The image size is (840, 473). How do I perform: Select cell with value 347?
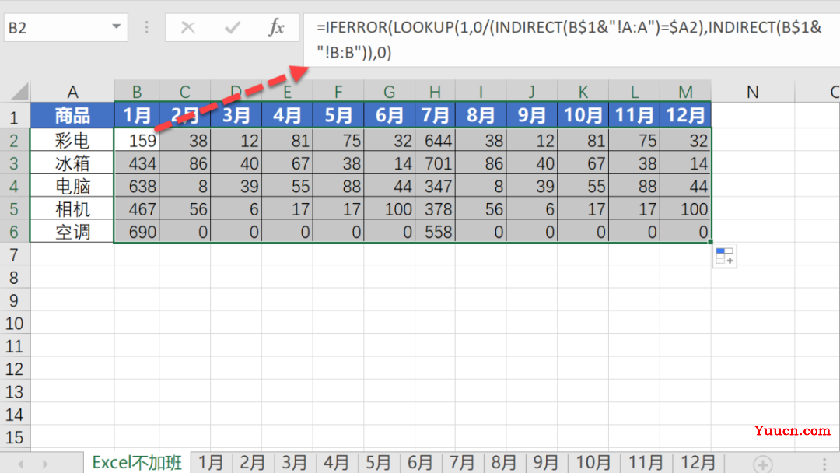click(x=435, y=186)
